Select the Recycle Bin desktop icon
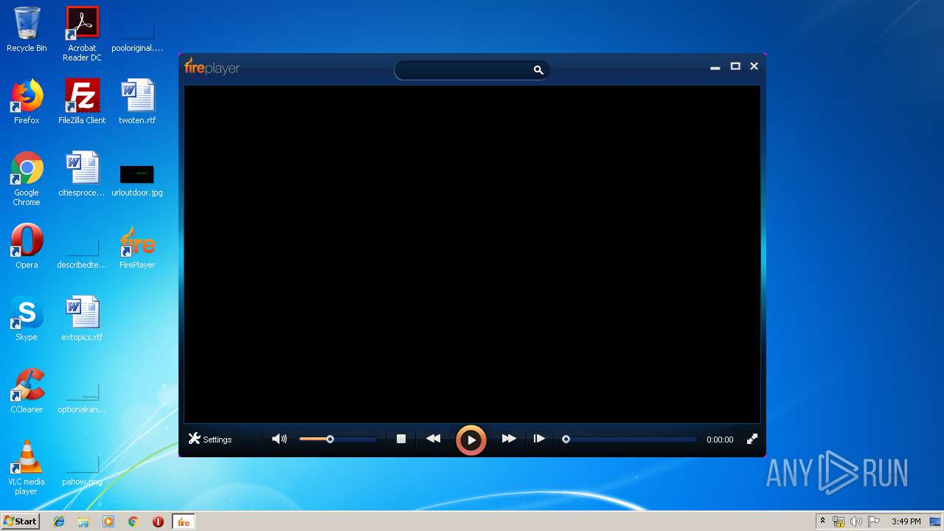944x531 pixels. (x=27, y=29)
